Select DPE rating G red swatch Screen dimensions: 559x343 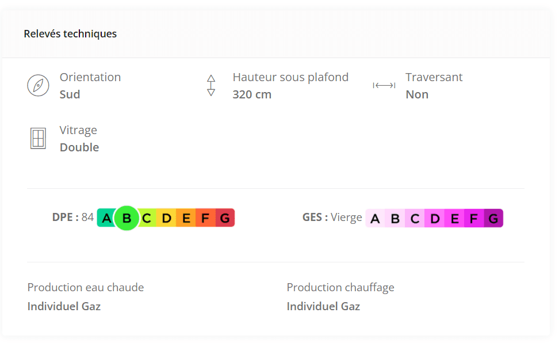coord(225,218)
